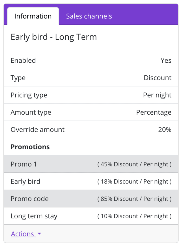The image size is (182, 247).
Task: Click the Type value Discount
Action: (x=158, y=78)
